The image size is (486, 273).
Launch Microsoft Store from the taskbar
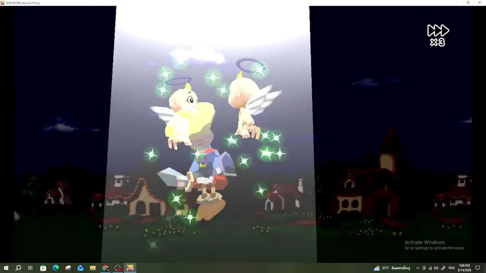tap(43, 268)
